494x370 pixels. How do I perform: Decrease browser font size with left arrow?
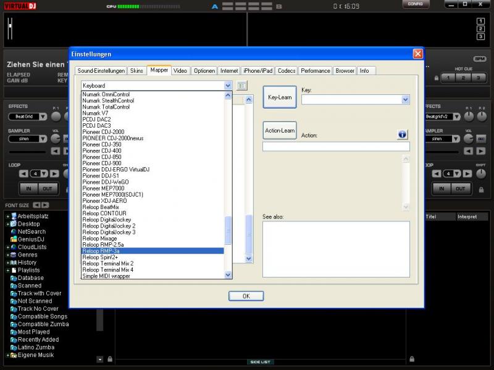[36, 205]
